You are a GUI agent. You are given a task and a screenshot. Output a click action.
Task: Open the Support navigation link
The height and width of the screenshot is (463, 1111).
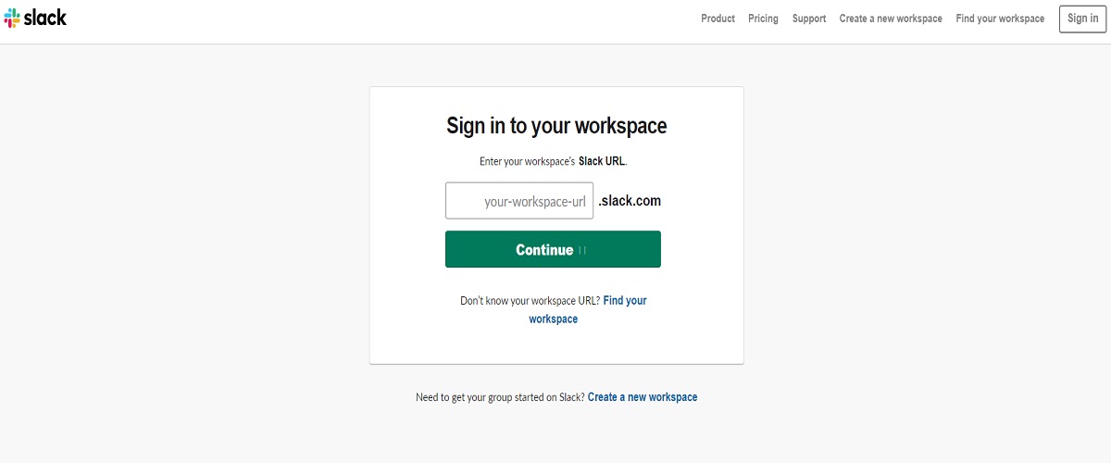pos(809,19)
